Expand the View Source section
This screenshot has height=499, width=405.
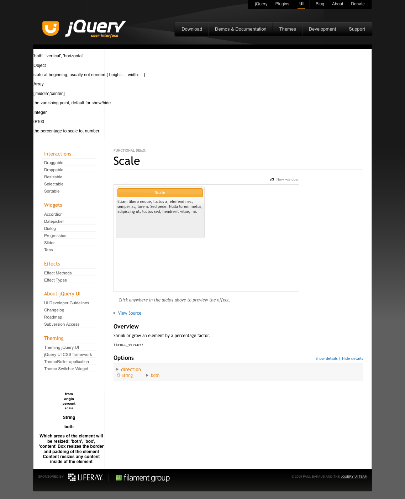pyautogui.click(x=130, y=313)
